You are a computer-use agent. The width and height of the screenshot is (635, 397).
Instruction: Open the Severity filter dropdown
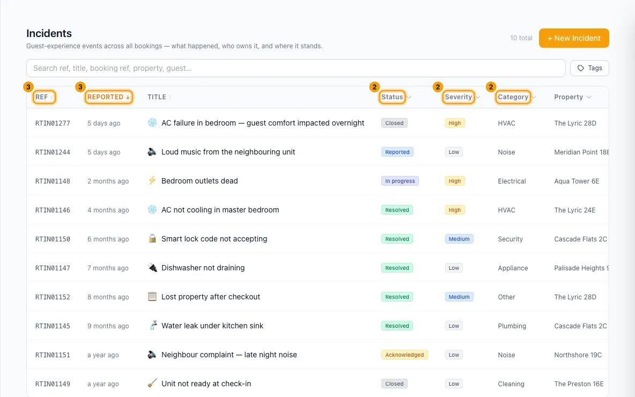(x=461, y=97)
